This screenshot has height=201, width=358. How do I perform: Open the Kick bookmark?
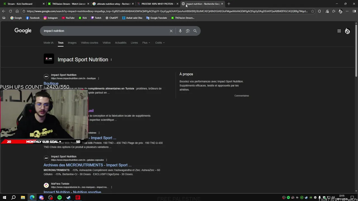click(x=83, y=18)
